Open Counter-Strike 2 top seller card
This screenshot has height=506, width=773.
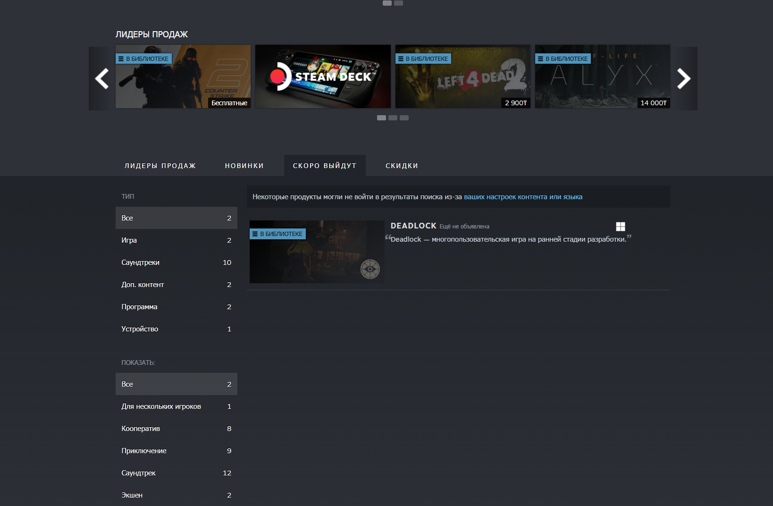tap(183, 76)
